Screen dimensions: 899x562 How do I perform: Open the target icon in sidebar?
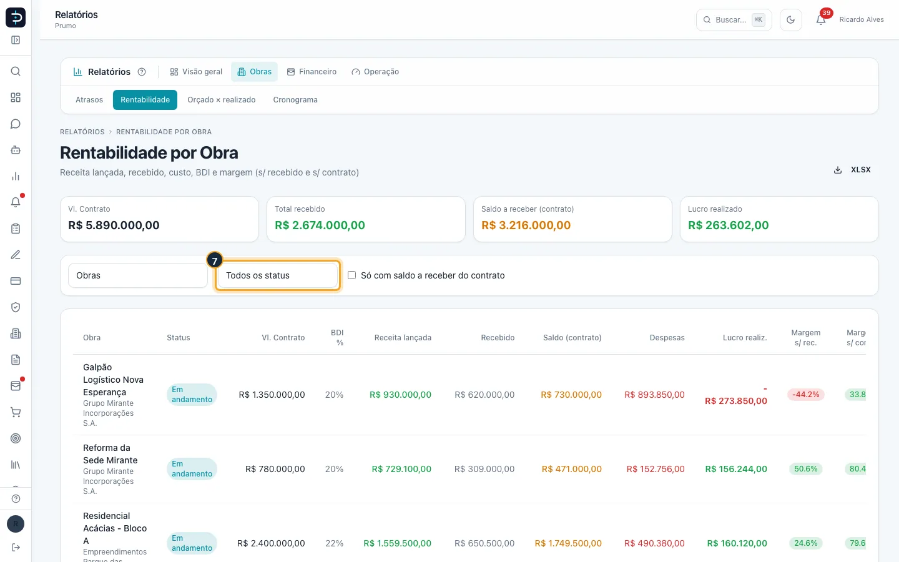point(16,438)
